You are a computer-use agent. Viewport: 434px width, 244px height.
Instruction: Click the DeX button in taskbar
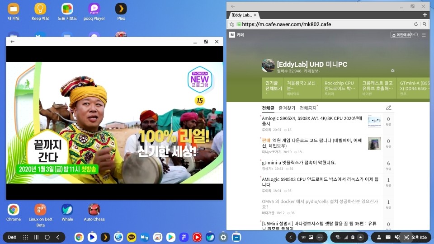[x=12, y=237]
